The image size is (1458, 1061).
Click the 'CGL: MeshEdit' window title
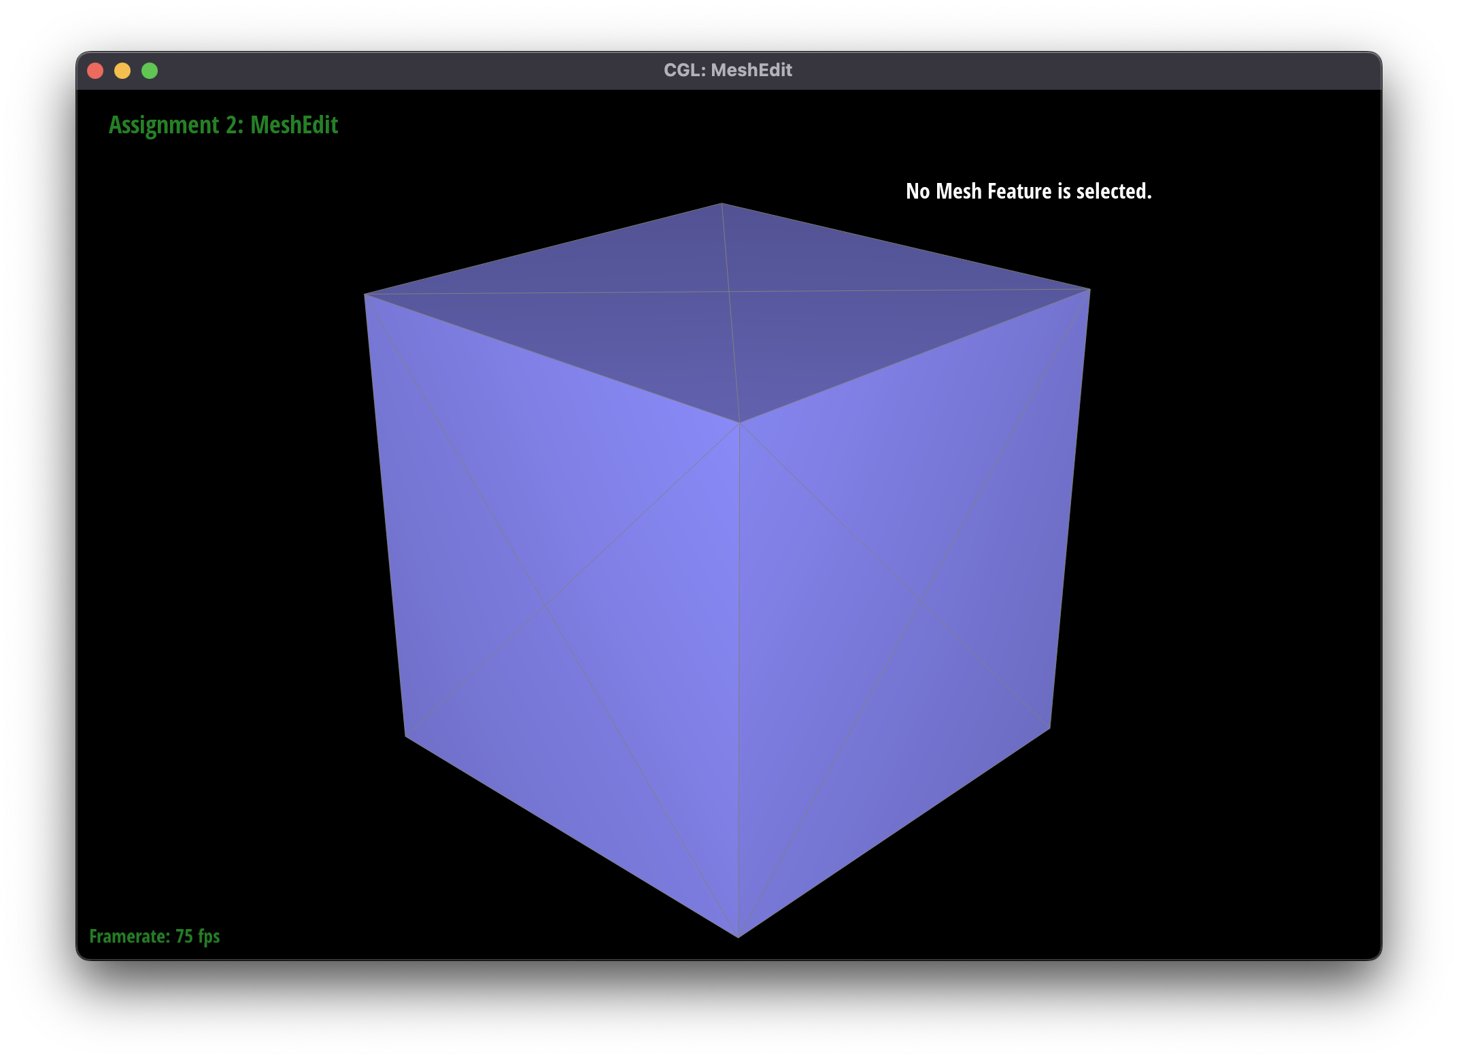tap(728, 70)
